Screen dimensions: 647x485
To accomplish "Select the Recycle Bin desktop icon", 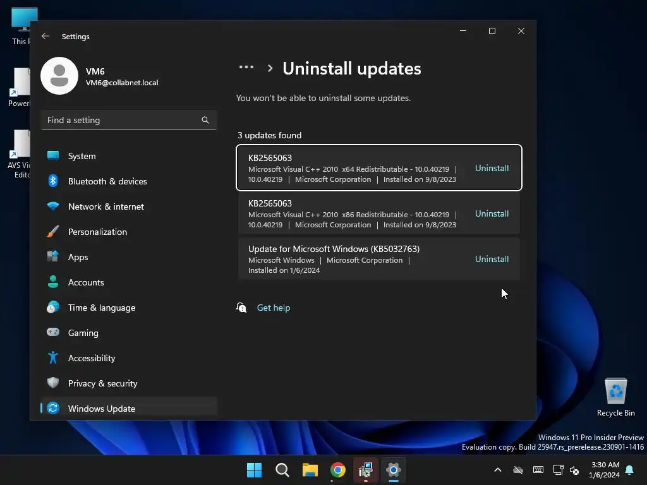I will coord(615,398).
